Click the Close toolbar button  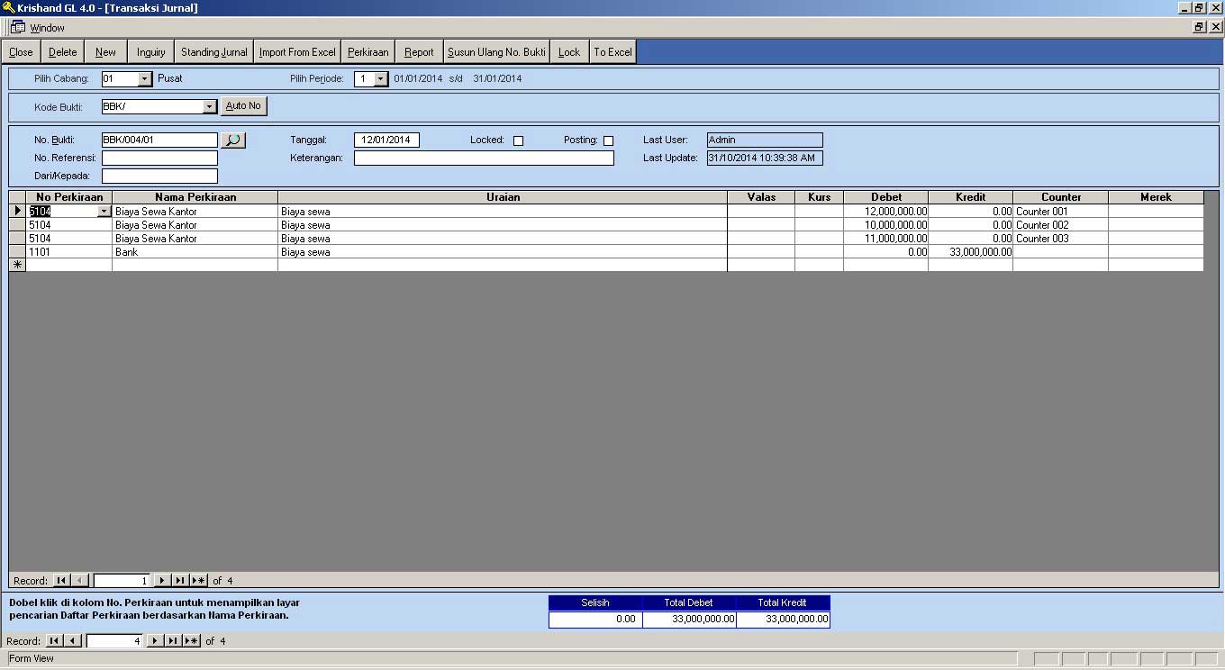click(21, 52)
